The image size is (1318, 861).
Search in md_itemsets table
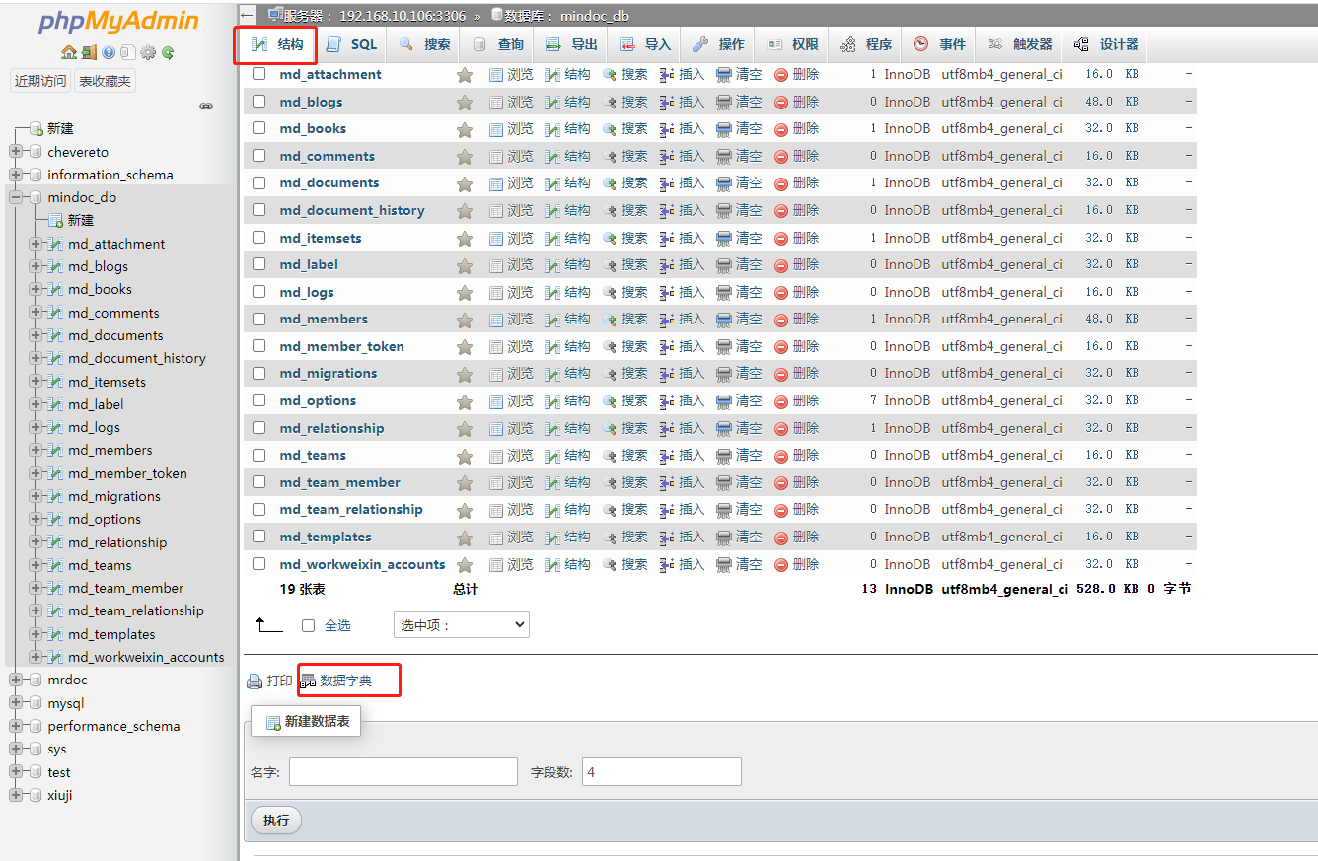tap(625, 238)
